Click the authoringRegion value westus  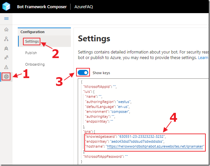[x=124, y=102]
